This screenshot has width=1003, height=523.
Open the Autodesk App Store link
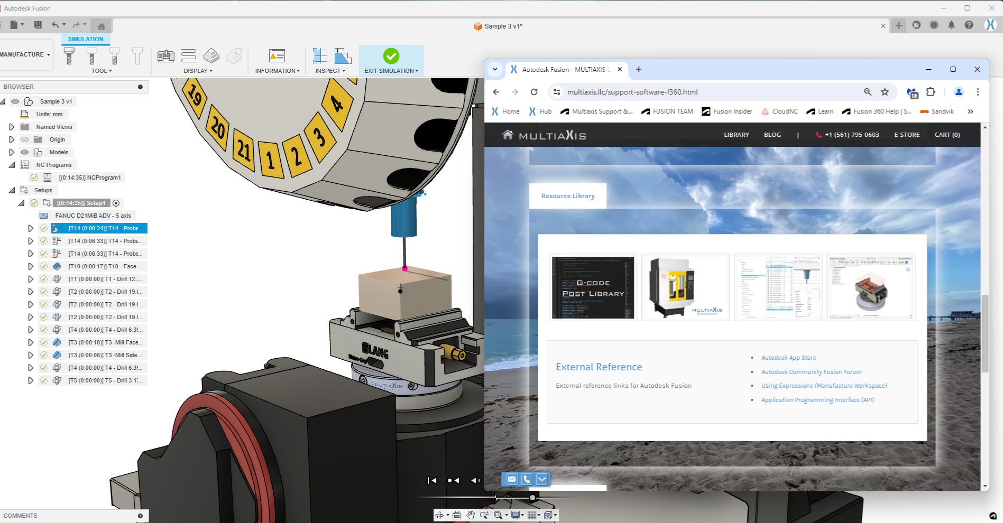[x=789, y=358]
